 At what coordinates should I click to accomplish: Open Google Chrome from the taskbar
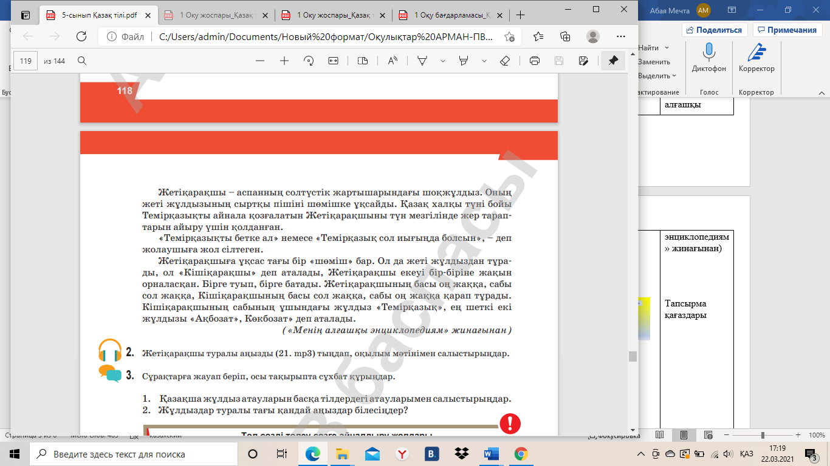tap(521, 454)
